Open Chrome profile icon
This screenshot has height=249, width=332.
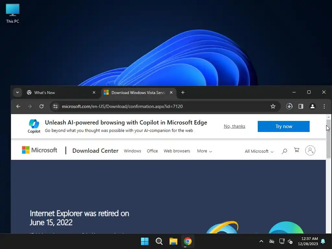312,106
